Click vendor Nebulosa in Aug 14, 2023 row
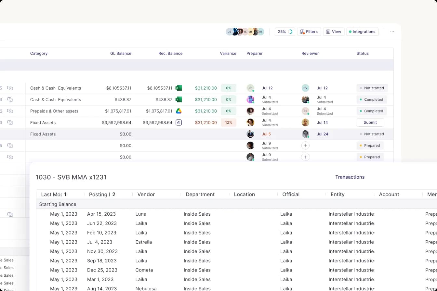Screen dimensions: 437x291 point(146,288)
